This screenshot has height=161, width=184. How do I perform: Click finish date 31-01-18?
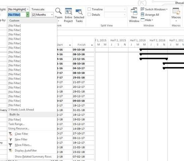click(x=79, y=110)
